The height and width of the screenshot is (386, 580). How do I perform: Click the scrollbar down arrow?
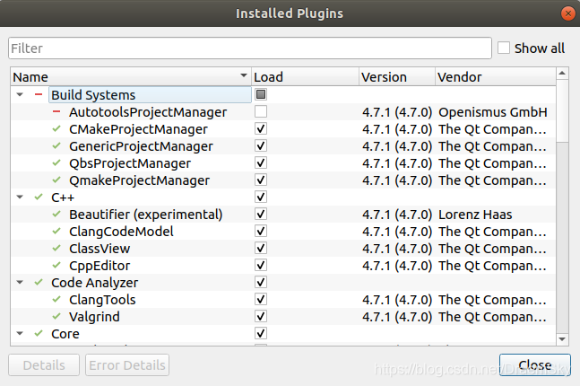pyautogui.click(x=562, y=339)
